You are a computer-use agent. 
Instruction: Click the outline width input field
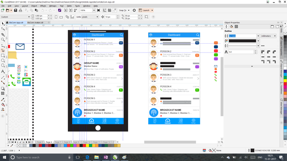(x=242, y=36)
